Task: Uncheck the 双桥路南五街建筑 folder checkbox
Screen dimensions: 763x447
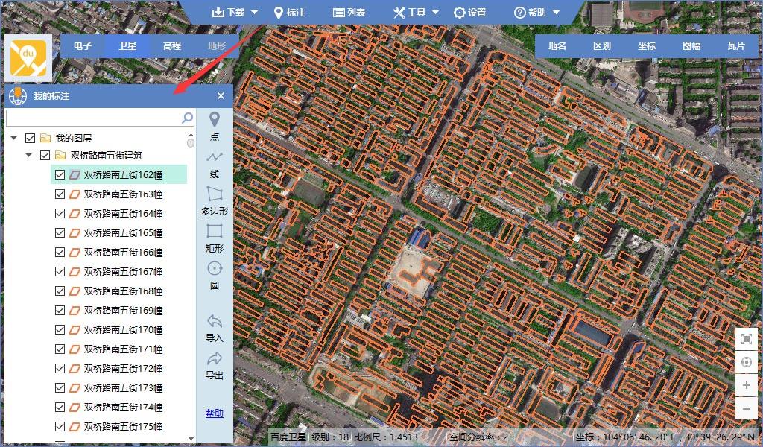Action: pyautogui.click(x=45, y=156)
